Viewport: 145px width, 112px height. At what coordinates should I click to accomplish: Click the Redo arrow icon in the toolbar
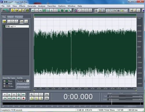click(37, 10)
